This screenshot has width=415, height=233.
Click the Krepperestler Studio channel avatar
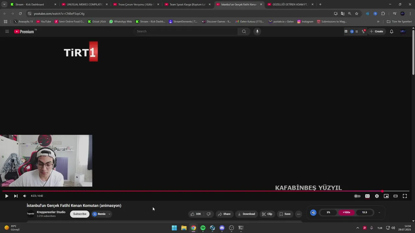(x=31, y=214)
